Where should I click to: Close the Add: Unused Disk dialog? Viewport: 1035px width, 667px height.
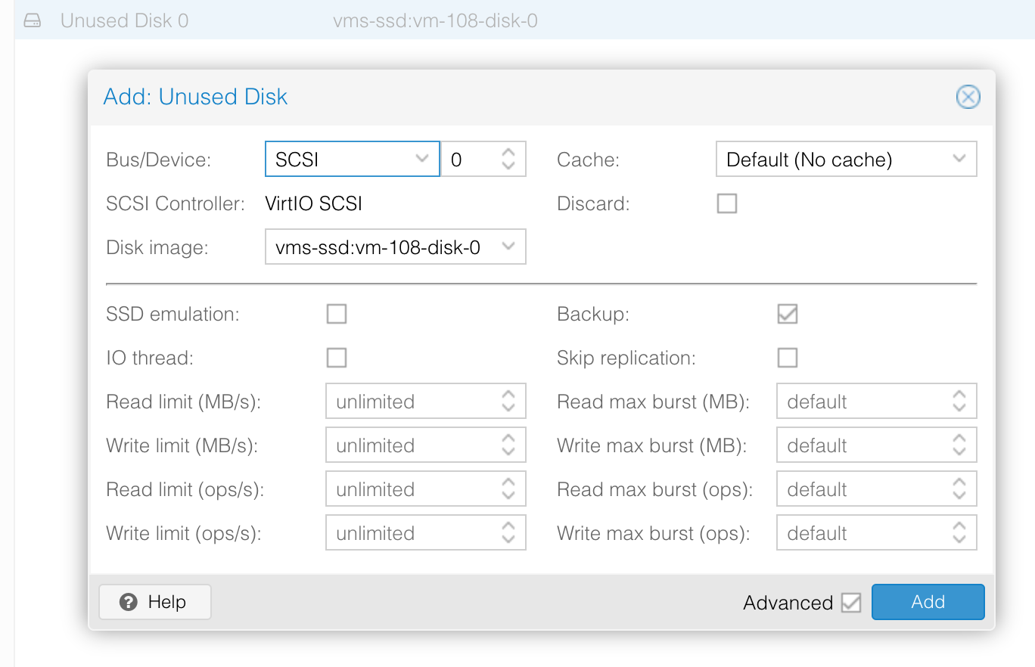tap(968, 97)
